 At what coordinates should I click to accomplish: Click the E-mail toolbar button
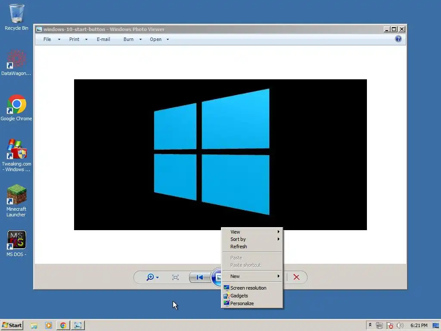(103, 39)
